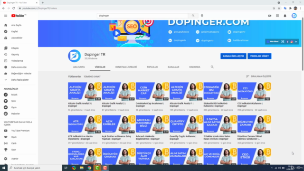Viewport: 304px width, 171px height.
Task: Open notifications bell
Action: pos(285,16)
